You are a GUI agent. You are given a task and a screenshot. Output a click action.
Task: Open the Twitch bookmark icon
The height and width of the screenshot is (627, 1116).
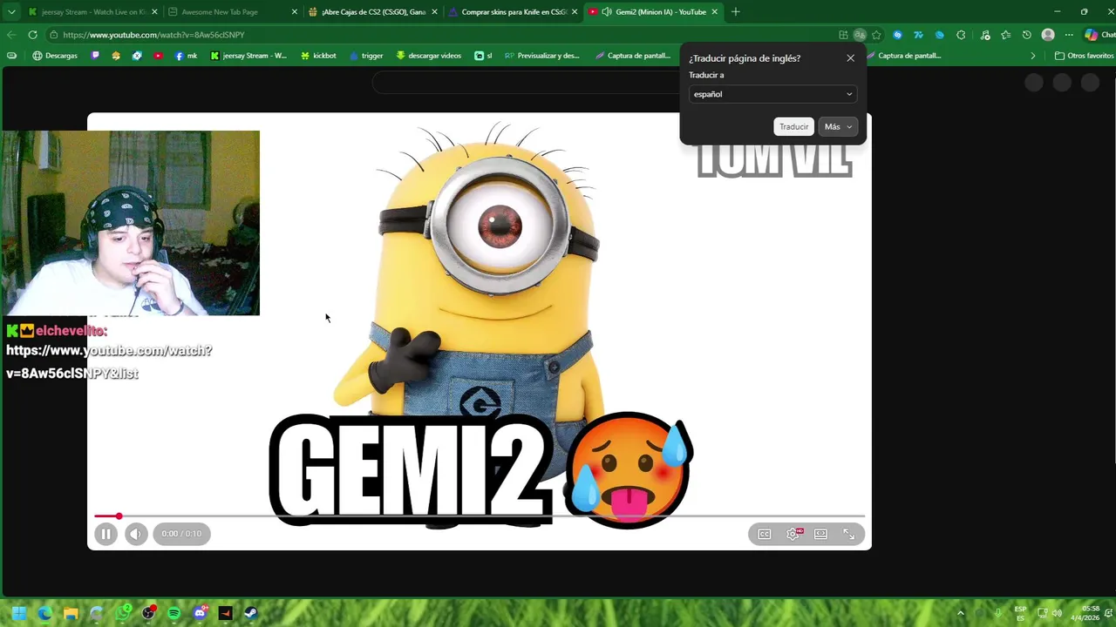(95, 56)
